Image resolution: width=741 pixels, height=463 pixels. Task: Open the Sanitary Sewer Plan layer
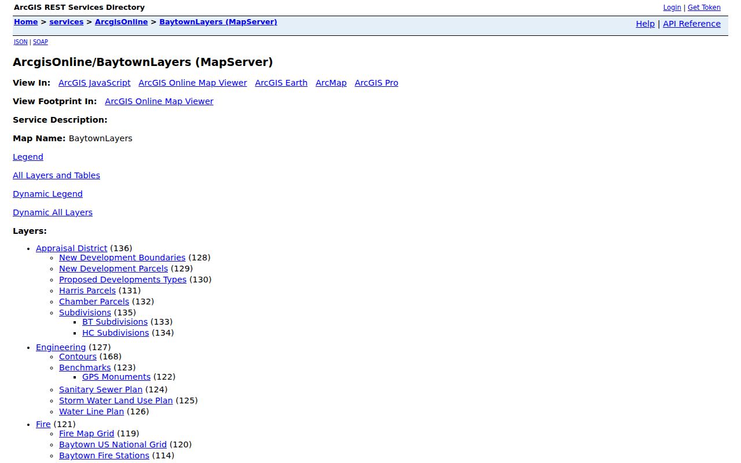101,389
